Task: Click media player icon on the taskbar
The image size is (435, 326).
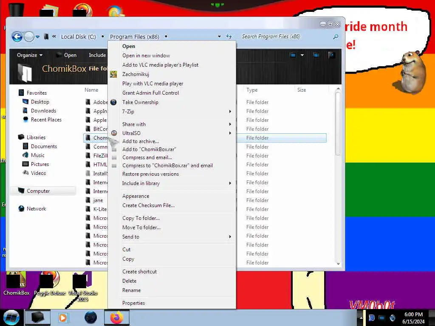Action: [63, 318]
